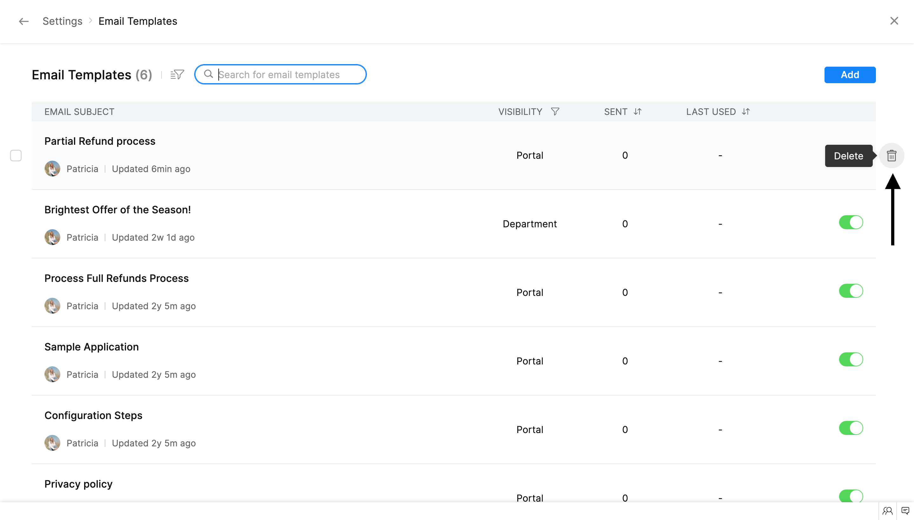The height and width of the screenshot is (520, 914).
Task: Click the back arrow icon
Action: tap(23, 22)
